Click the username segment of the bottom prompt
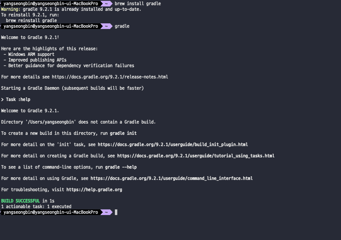This screenshot has width=341, height=240. 50,212
